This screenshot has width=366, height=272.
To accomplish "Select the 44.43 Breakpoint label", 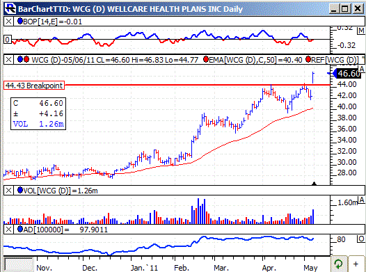I will pos(34,86).
